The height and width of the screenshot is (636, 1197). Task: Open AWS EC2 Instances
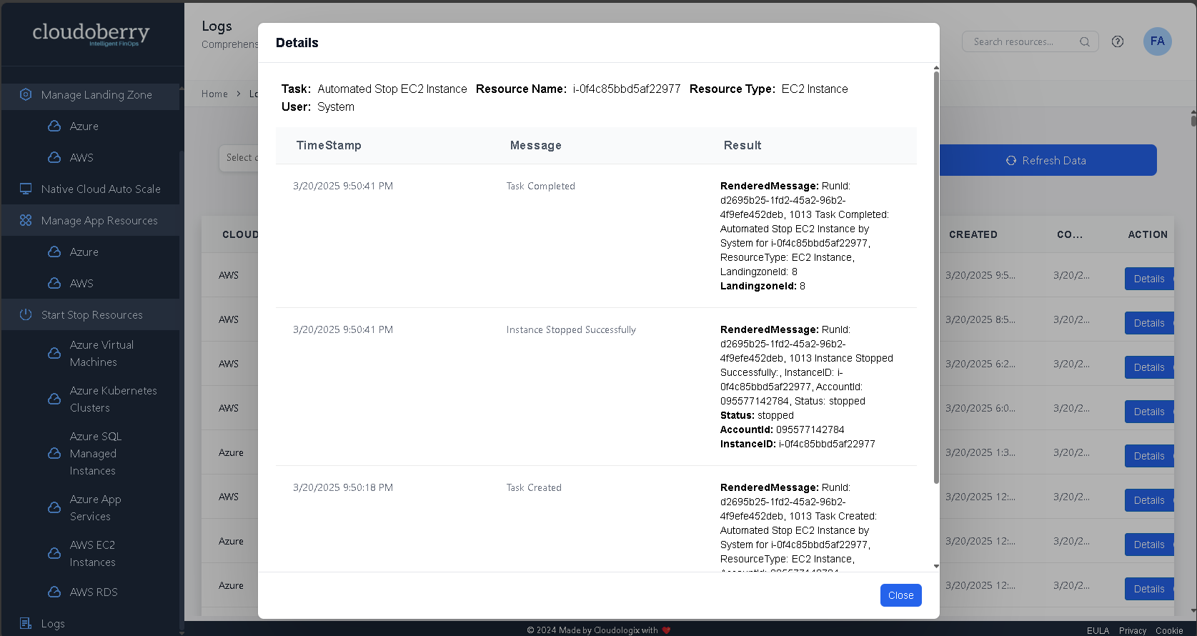point(92,554)
